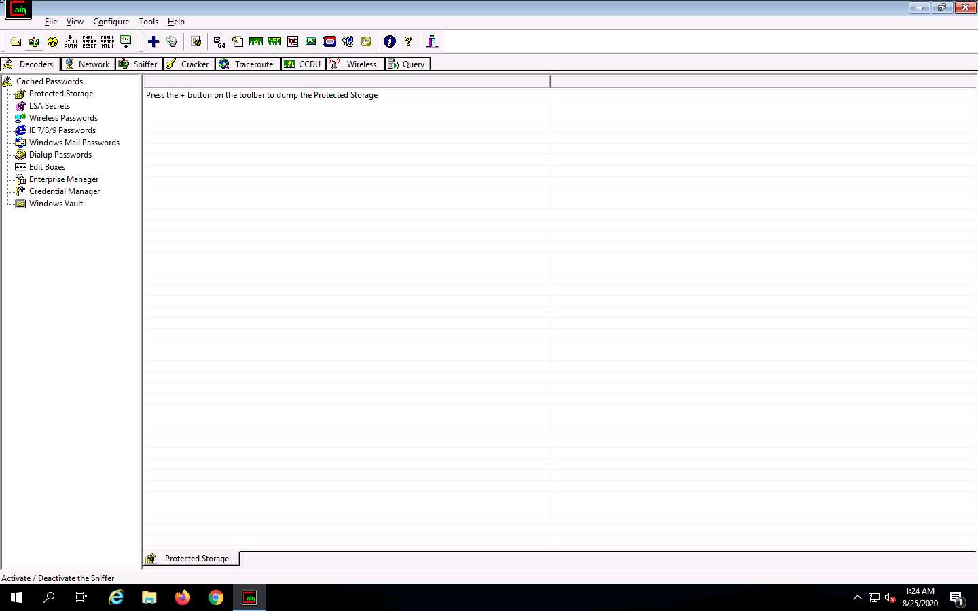Click the Configure toolbar icon

[196, 42]
